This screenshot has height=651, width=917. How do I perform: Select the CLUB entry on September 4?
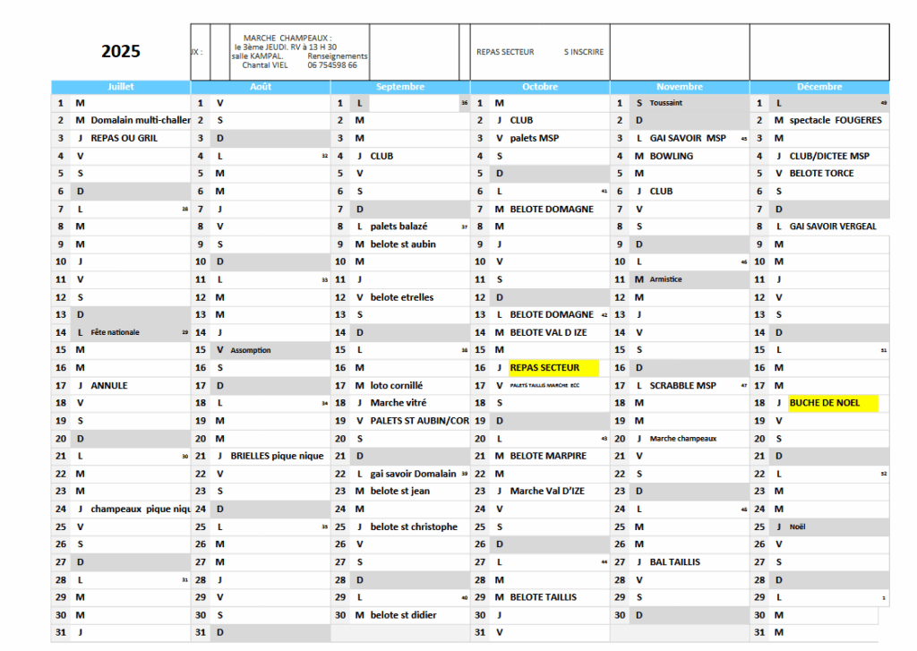pyautogui.click(x=381, y=156)
